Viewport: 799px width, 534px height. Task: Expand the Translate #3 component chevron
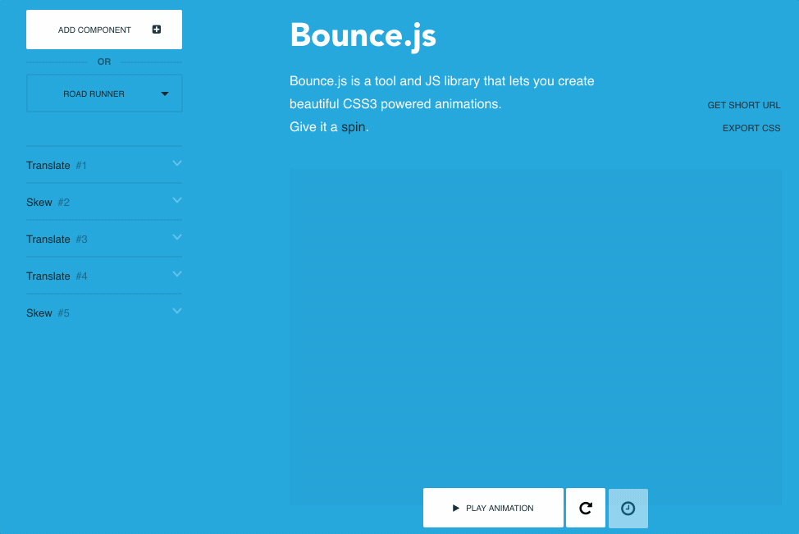176,238
